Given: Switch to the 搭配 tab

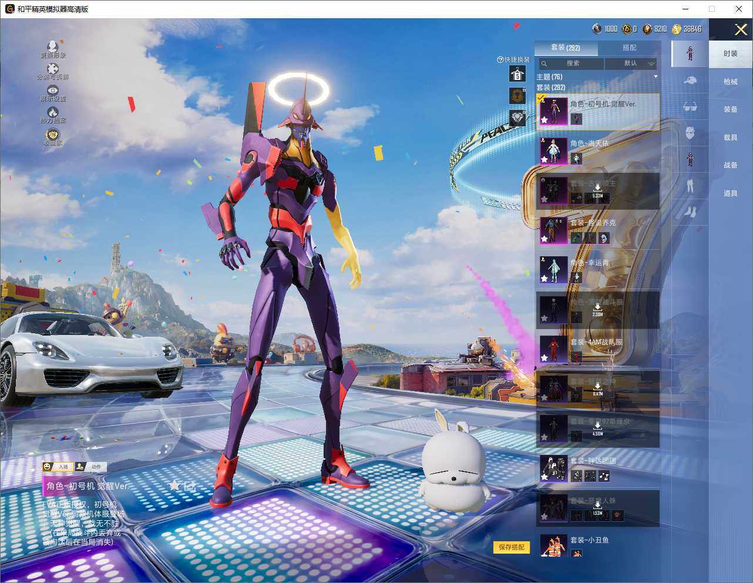Looking at the screenshot, I should 629,48.
